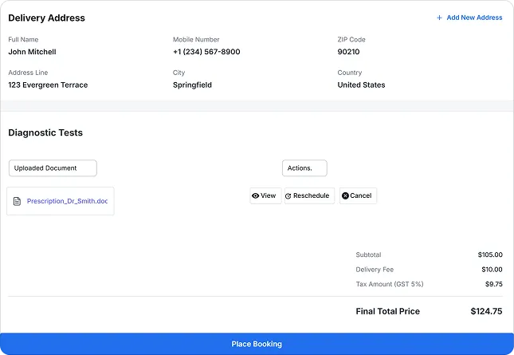
Task: Click the plus icon beside Add New Address
Action: (439, 18)
